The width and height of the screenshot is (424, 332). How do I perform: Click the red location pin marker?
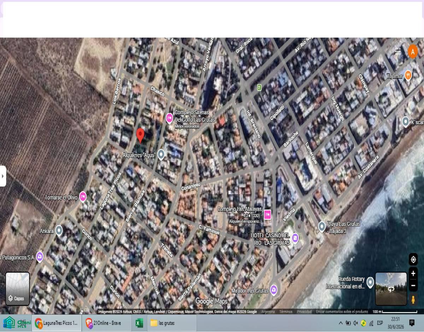(140, 136)
